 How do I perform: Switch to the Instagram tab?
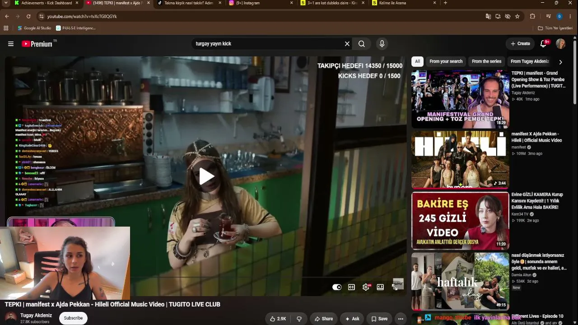coord(260,3)
